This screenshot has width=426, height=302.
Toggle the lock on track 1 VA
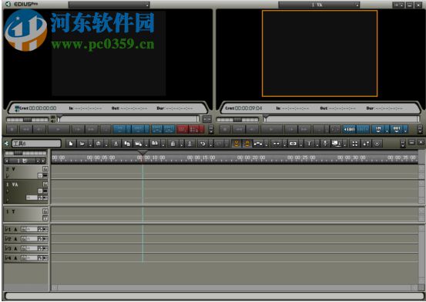point(45,184)
